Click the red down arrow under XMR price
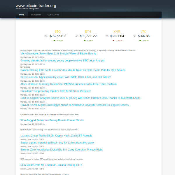The height and width of the screenshot is (175, 175). pyautogui.click(x=113, y=41)
